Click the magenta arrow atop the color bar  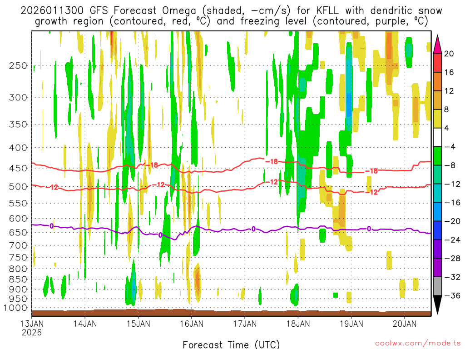[x=437, y=44]
